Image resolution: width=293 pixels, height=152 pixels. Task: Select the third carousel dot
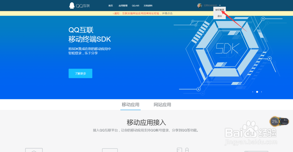tap(261, 92)
